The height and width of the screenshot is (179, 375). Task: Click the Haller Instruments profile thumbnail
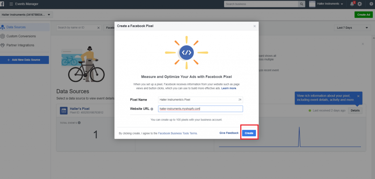[x=312, y=4]
